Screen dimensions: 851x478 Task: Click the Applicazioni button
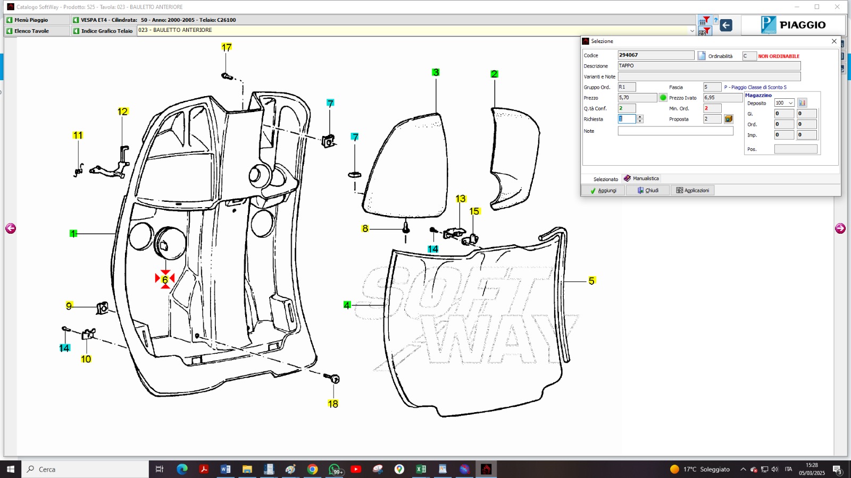point(693,190)
